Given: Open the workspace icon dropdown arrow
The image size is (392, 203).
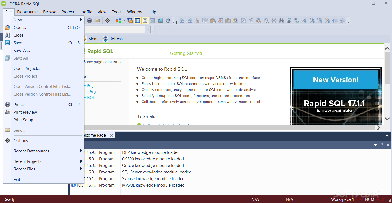Looking at the screenshot, I should click(x=124, y=20).
